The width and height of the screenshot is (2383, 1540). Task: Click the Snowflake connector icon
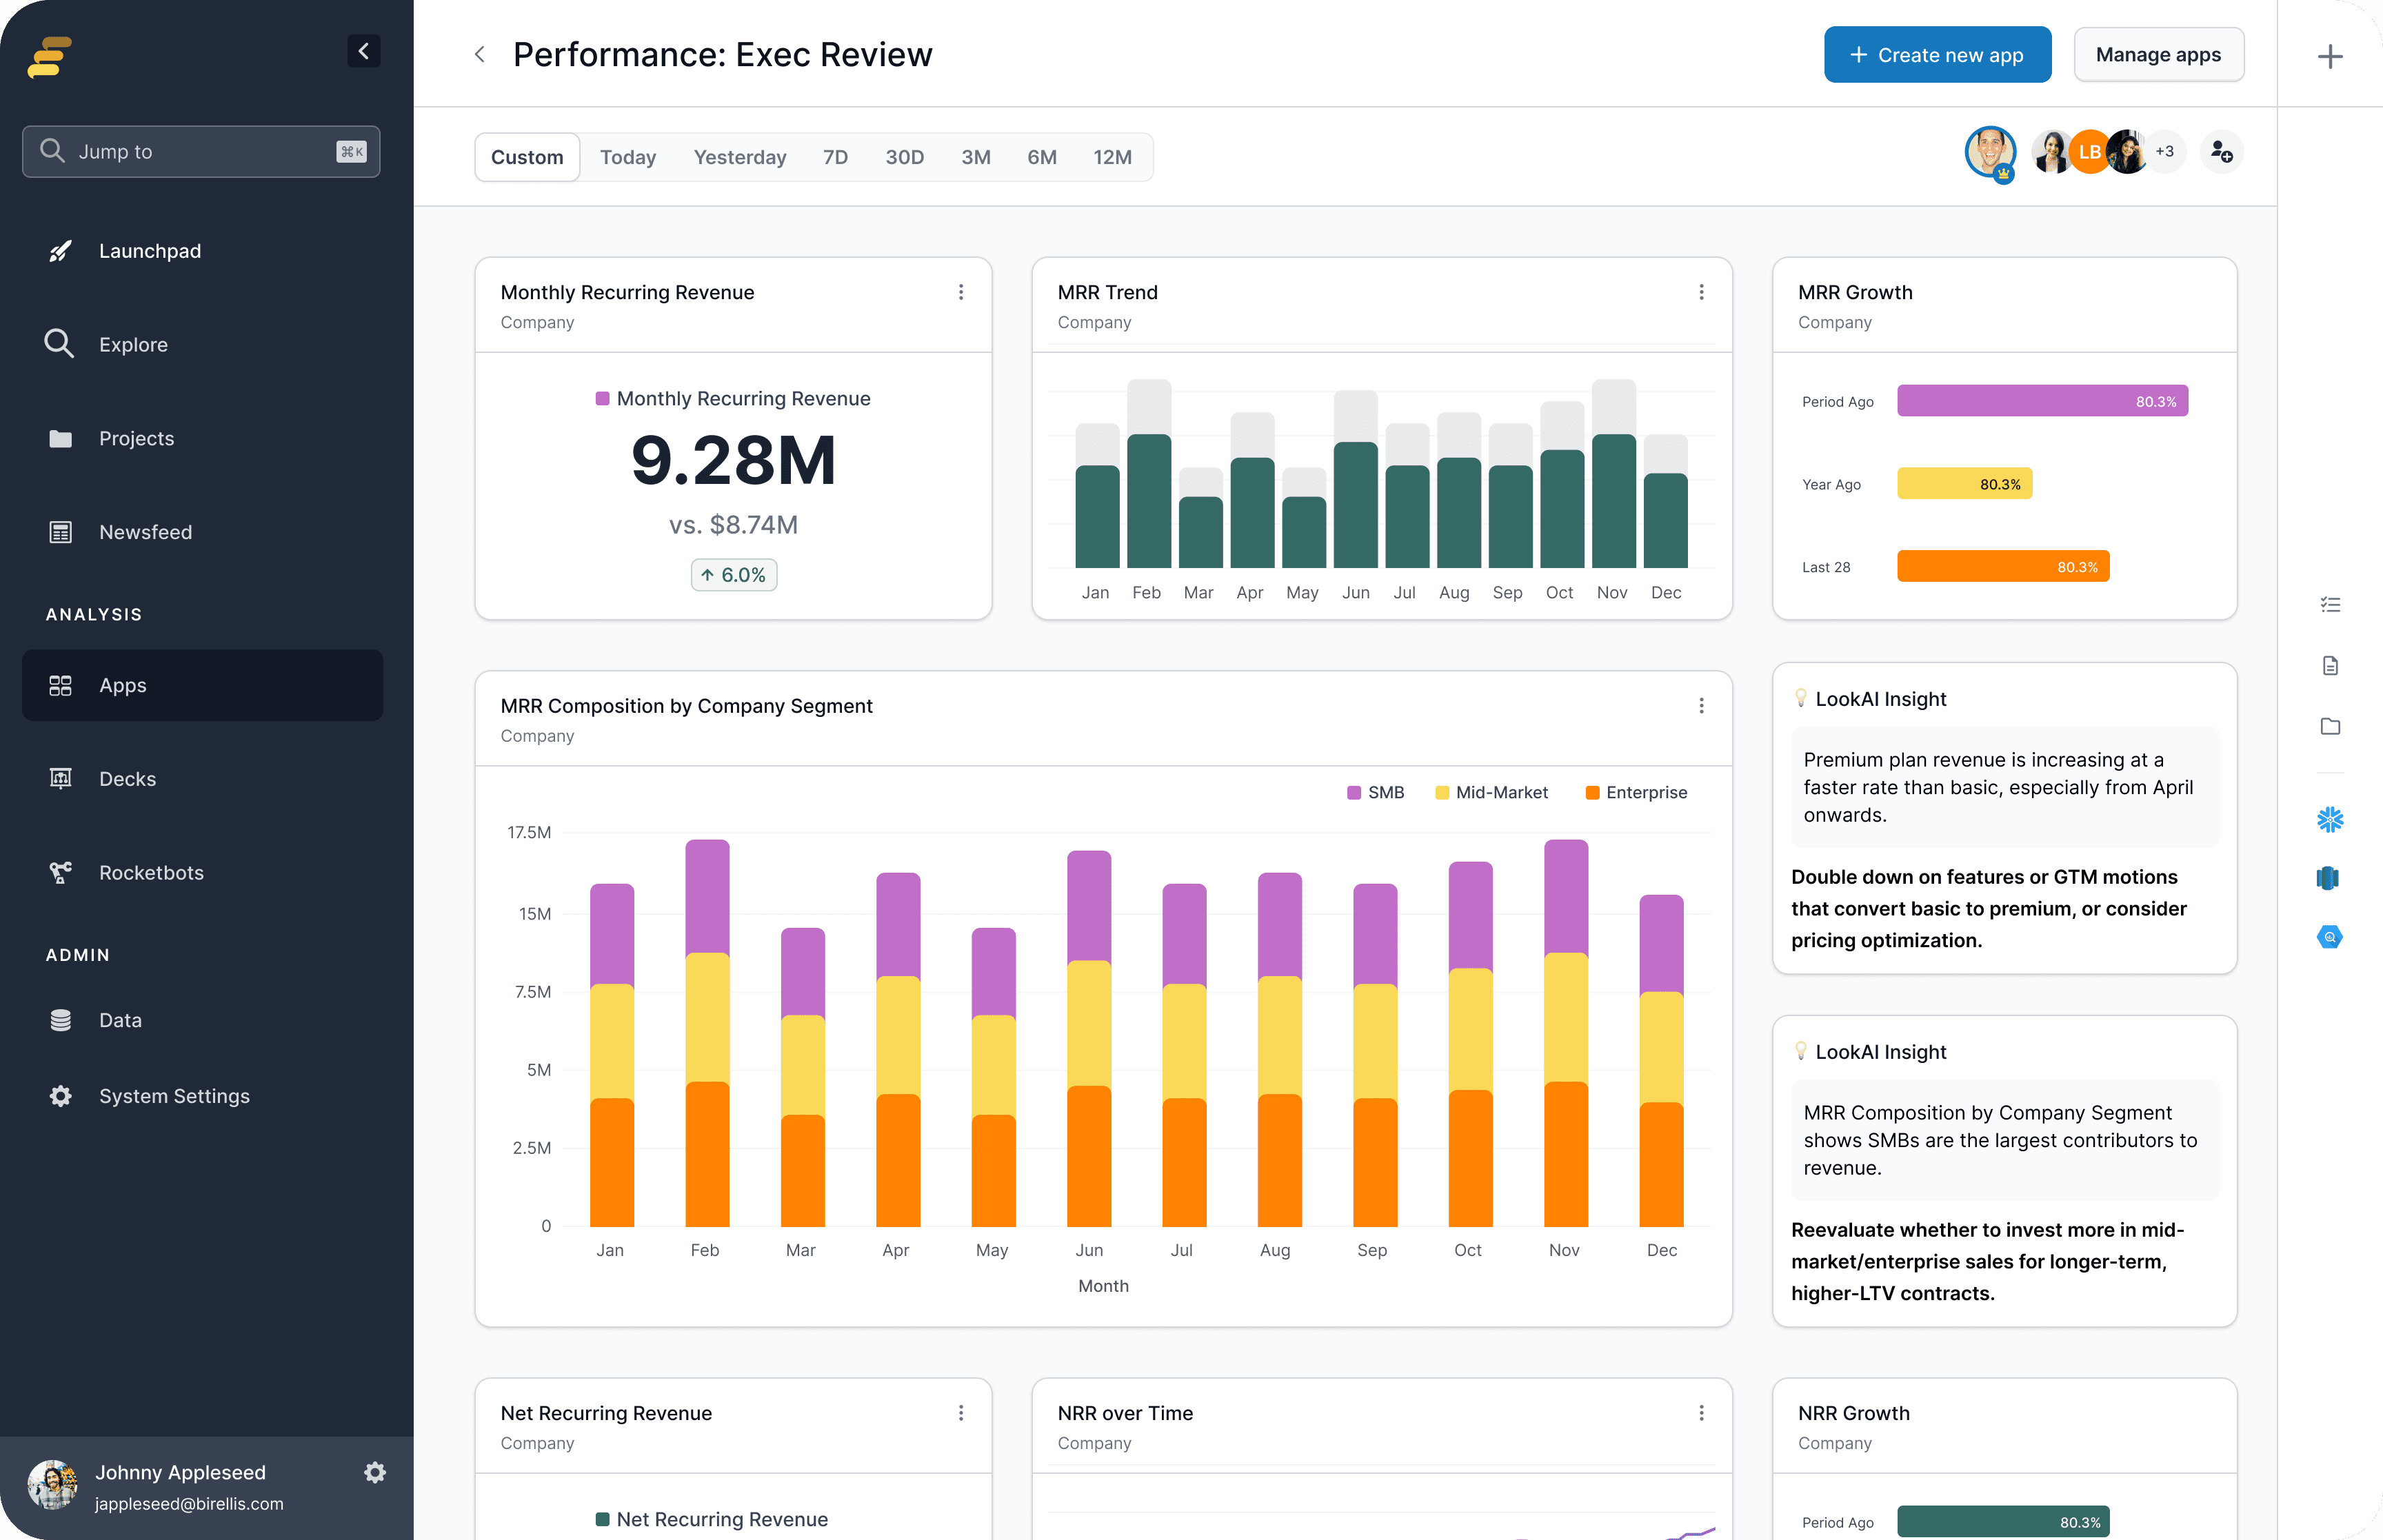tap(2329, 820)
